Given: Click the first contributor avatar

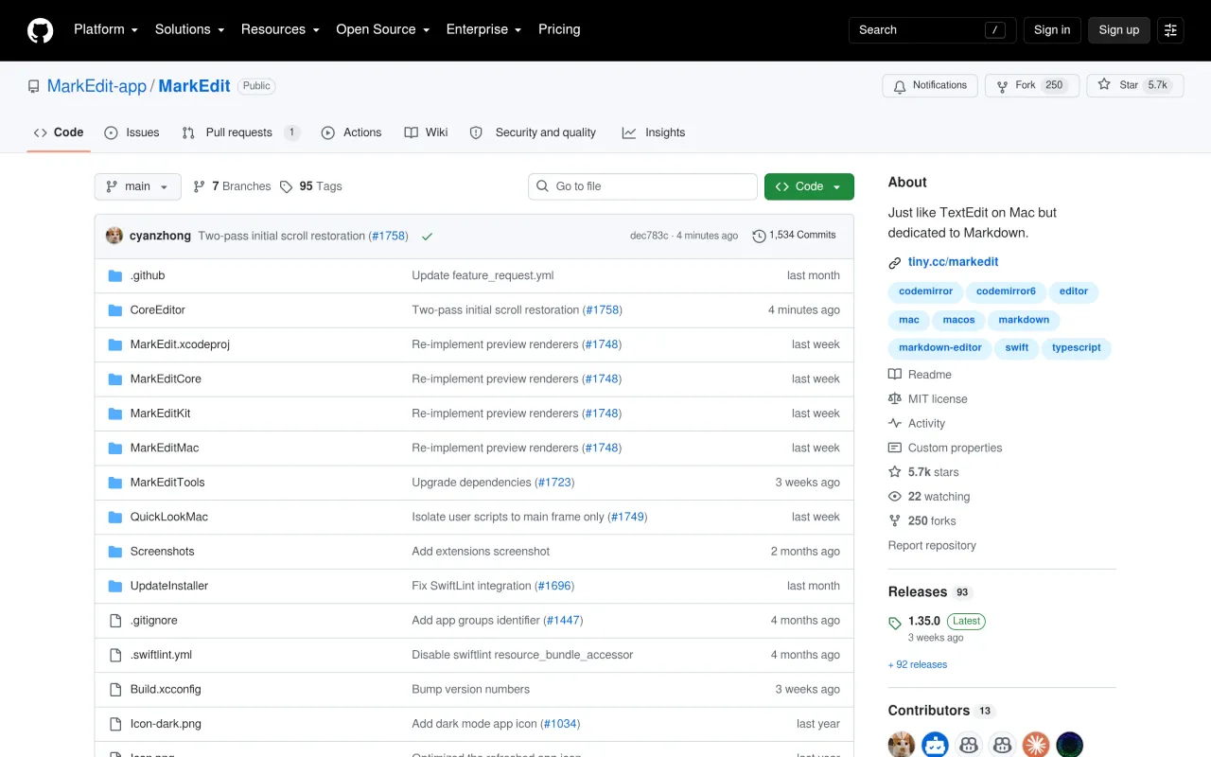Looking at the screenshot, I should [x=902, y=745].
